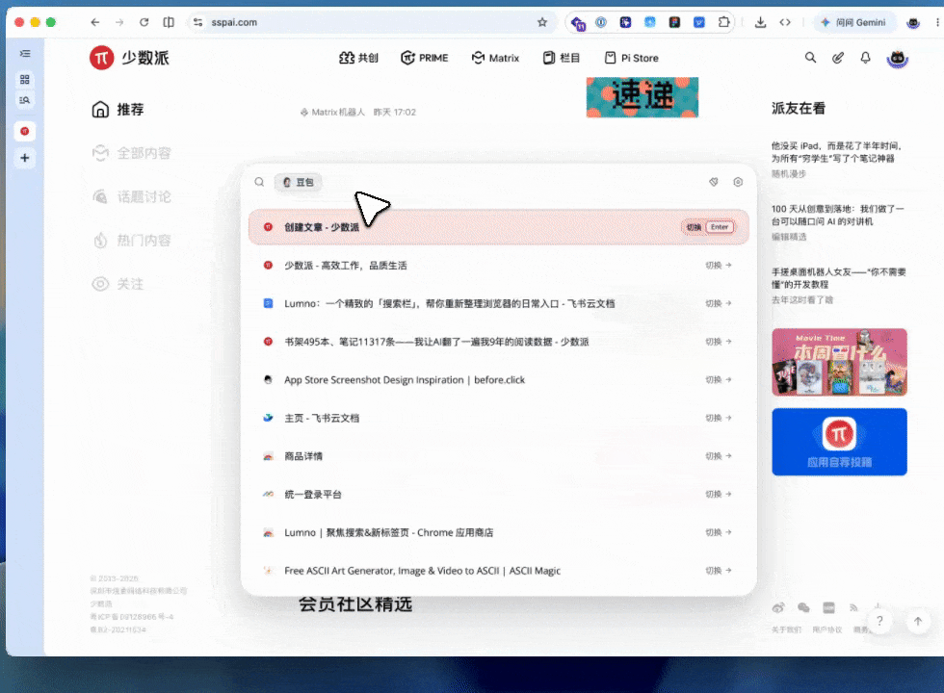Select 创建文章 - 少数派 result
This screenshot has height=693, width=944.
pyautogui.click(x=499, y=227)
